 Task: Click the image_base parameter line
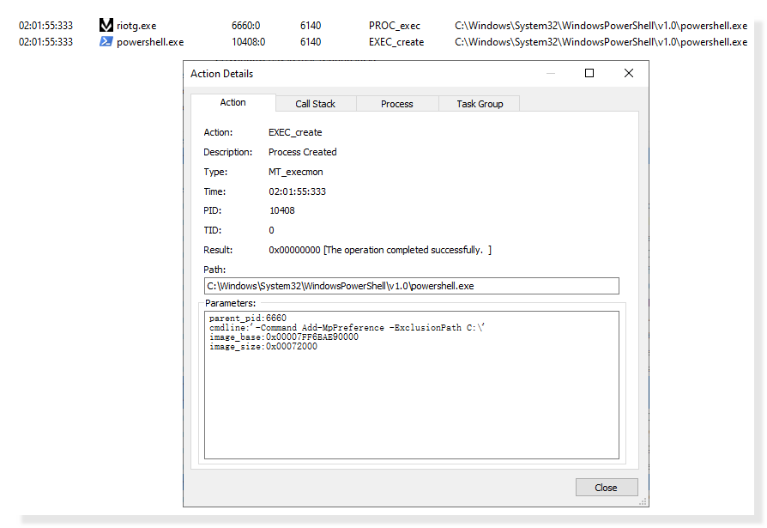pos(284,337)
